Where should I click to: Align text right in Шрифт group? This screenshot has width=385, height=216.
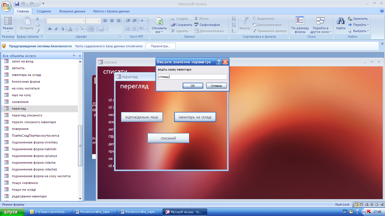point(118,21)
